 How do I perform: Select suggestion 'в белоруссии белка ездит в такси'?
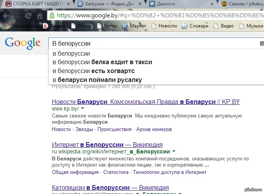(x=102, y=62)
